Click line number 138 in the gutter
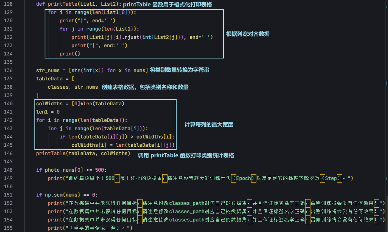 point(8,87)
